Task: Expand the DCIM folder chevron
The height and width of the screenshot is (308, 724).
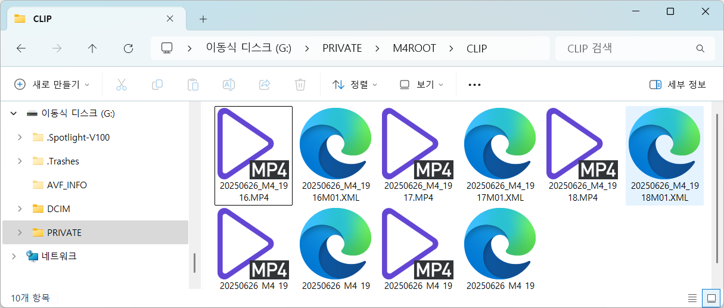Action: (x=20, y=209)
